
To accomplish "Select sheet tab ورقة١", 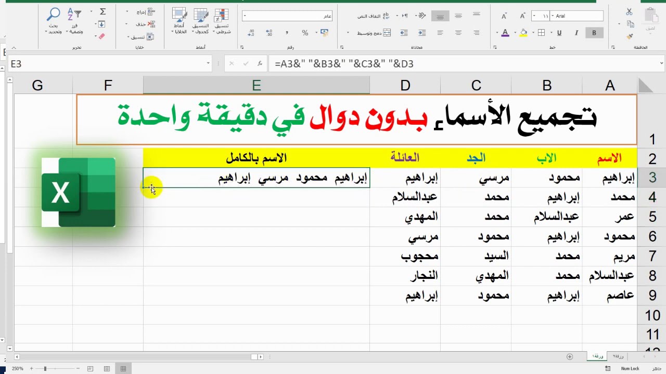I will point(598,356).
